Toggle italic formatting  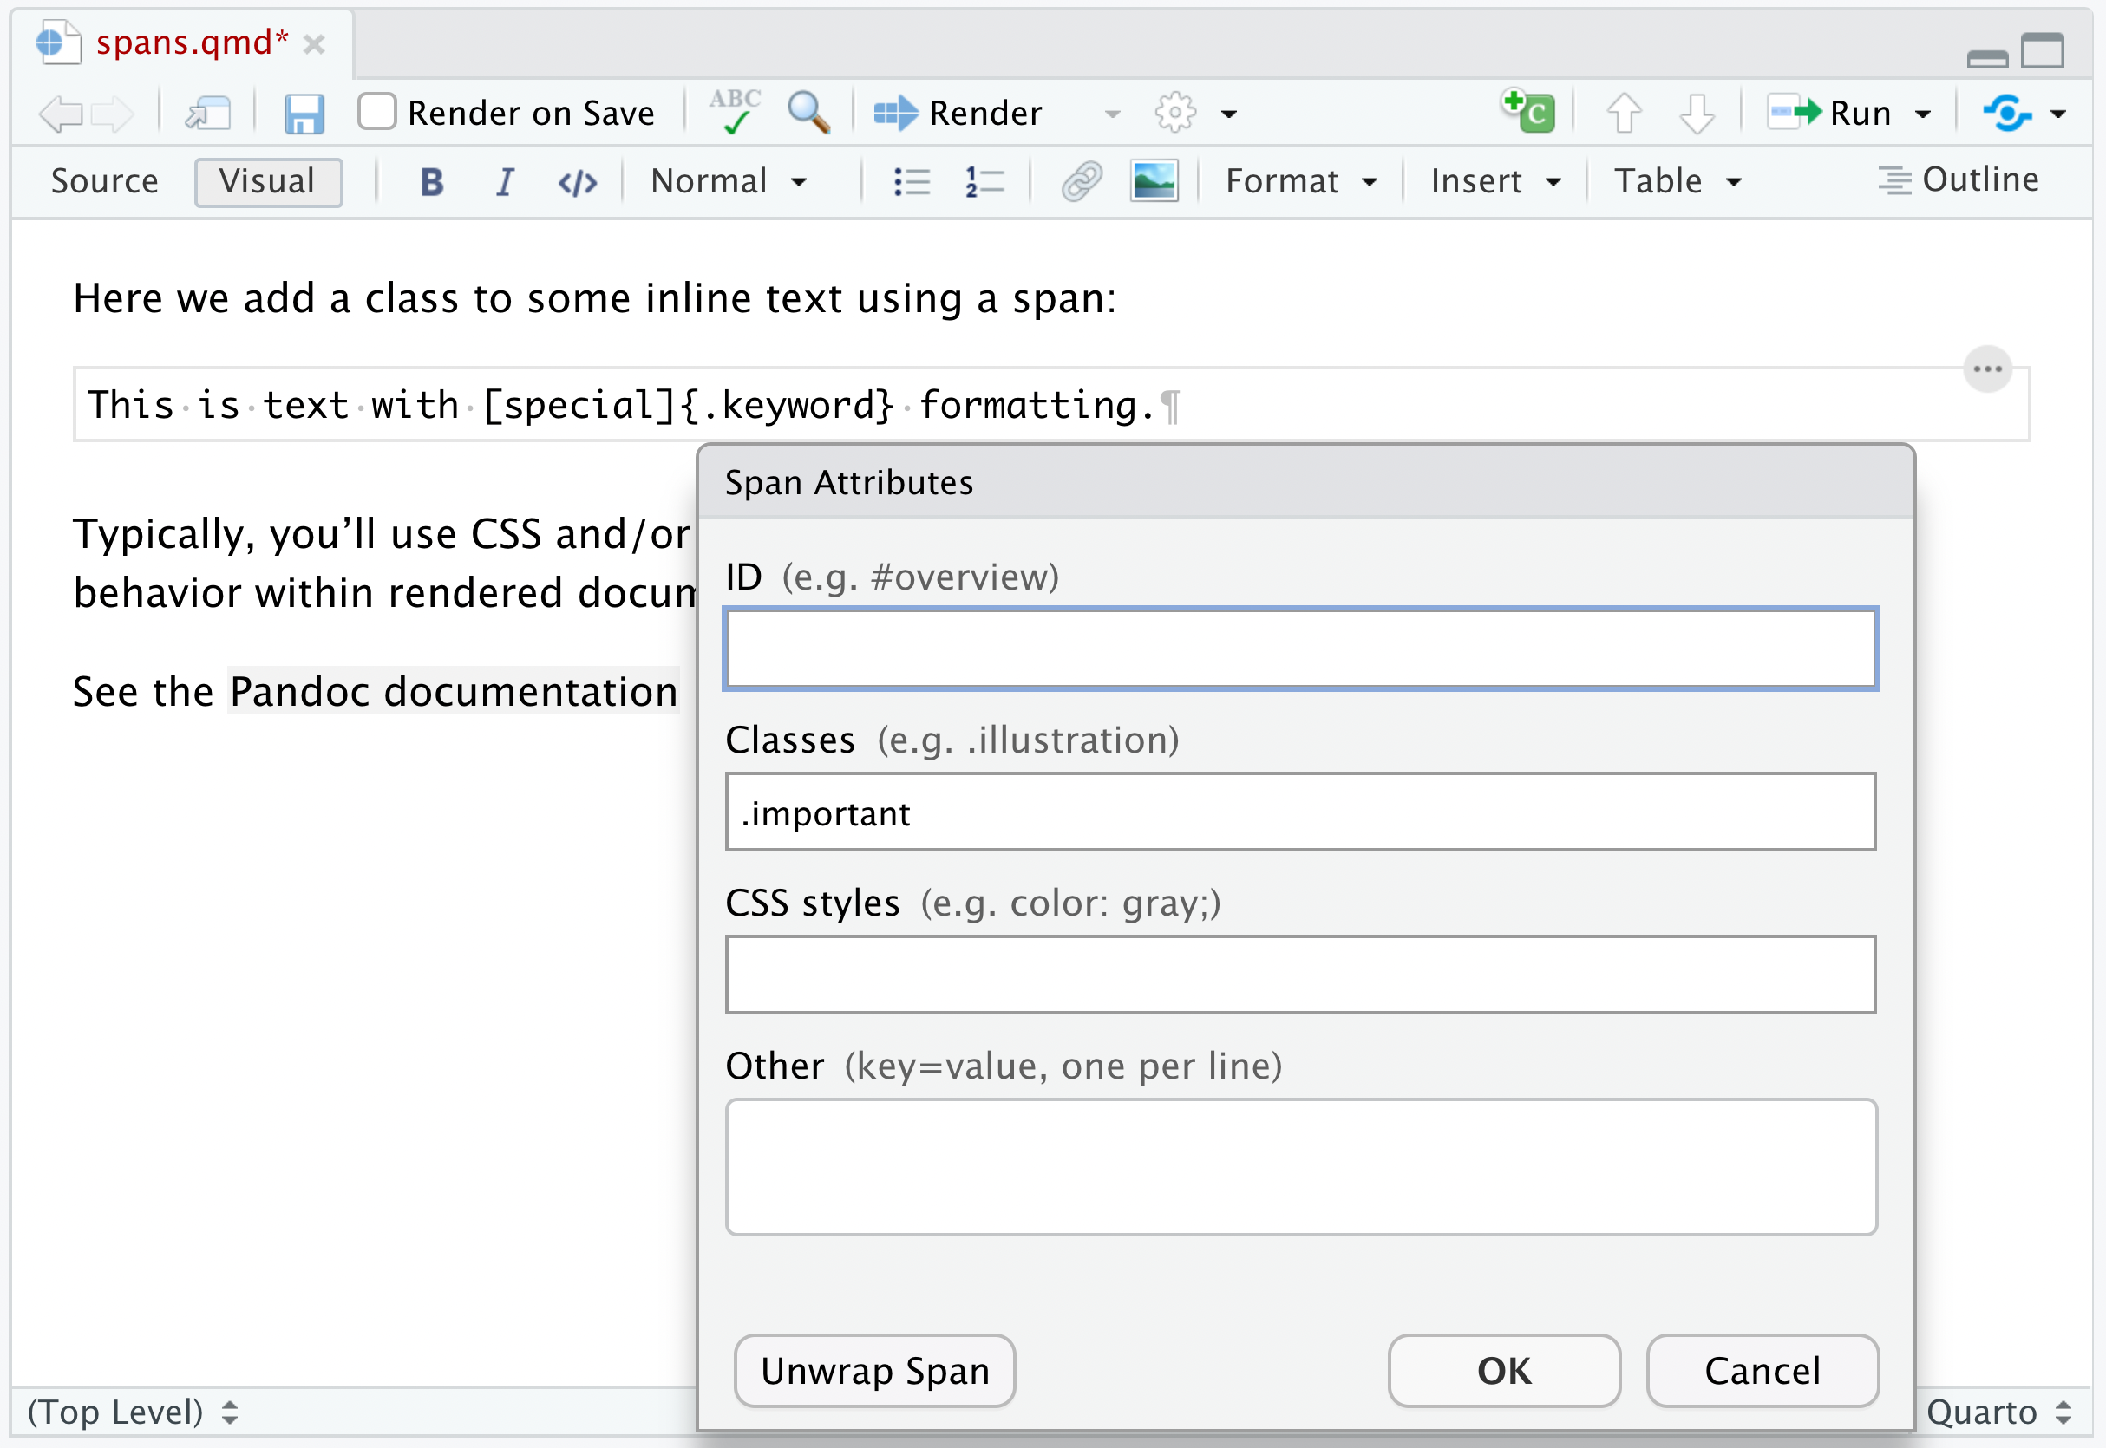point(505,181)
